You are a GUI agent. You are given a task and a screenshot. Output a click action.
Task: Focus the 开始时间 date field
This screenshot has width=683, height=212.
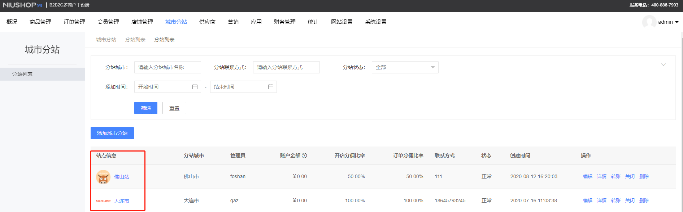[x=168, y=87]
